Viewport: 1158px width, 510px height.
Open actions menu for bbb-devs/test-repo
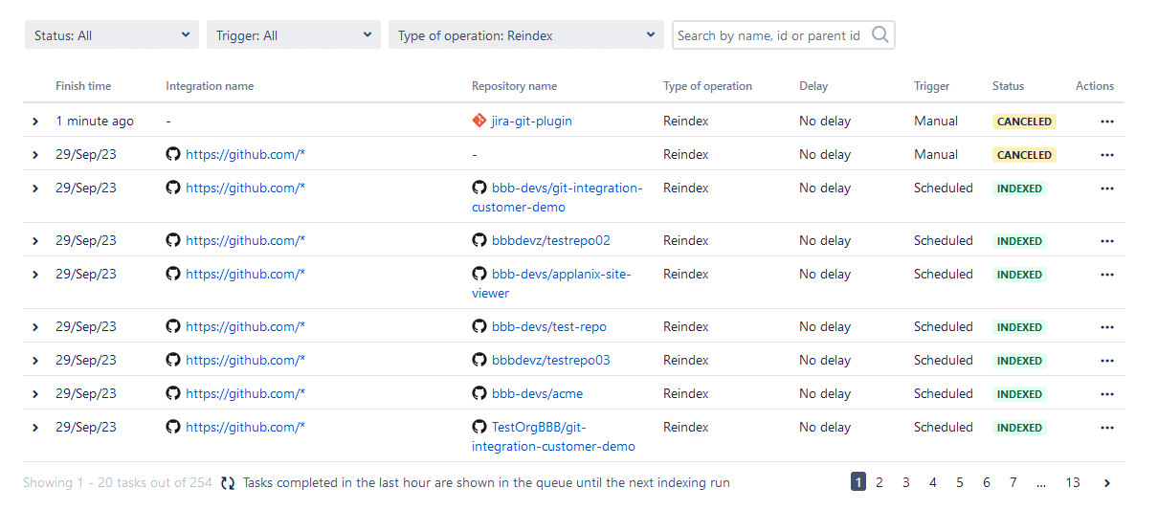(1107, 327)
